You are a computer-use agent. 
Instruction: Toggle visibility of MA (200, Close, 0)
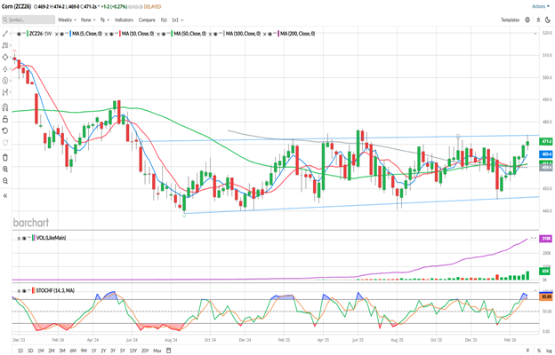coord(269,34)
